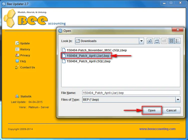Click the April (Jar) file's document icon
Viewport: 188px width, 140px height.
pyautogui.click(x=64, y=56)
